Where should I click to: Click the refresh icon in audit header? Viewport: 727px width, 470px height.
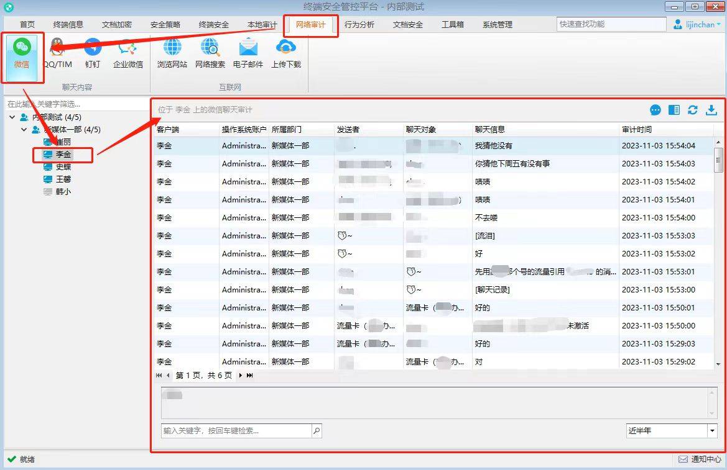click(x=693, y=110)
